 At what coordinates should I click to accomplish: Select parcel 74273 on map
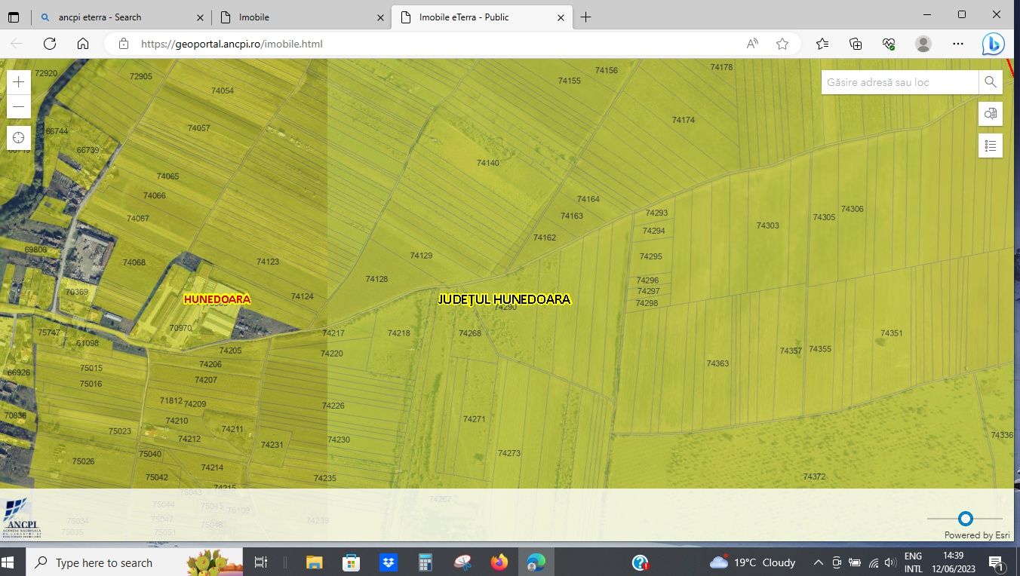point(509,453)
